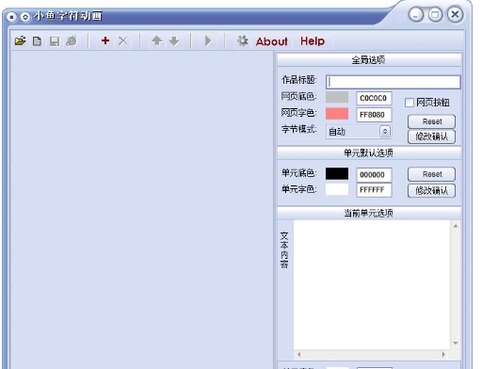Click text area scrollbar down arrow

[x=456, y=343]
